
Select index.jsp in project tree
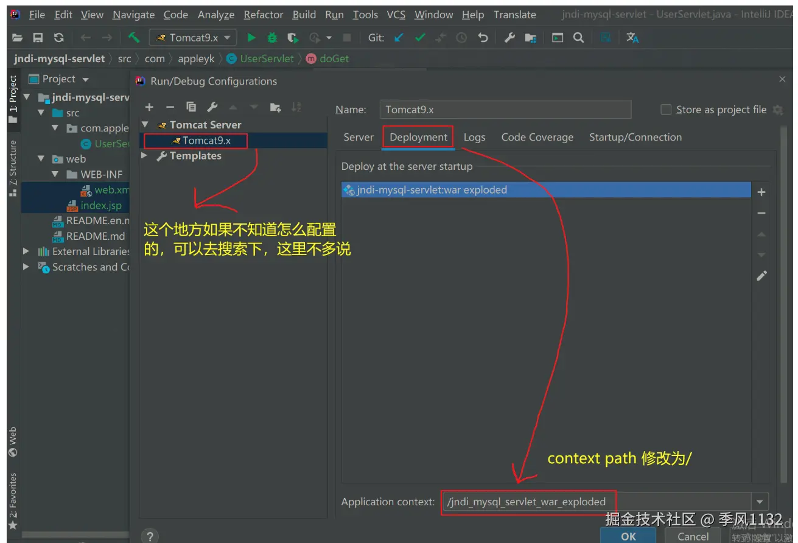click(x=100, y=205)
